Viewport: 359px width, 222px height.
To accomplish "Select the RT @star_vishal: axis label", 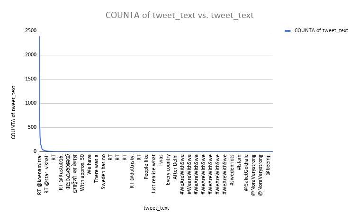I will click(x=46, y=174).
